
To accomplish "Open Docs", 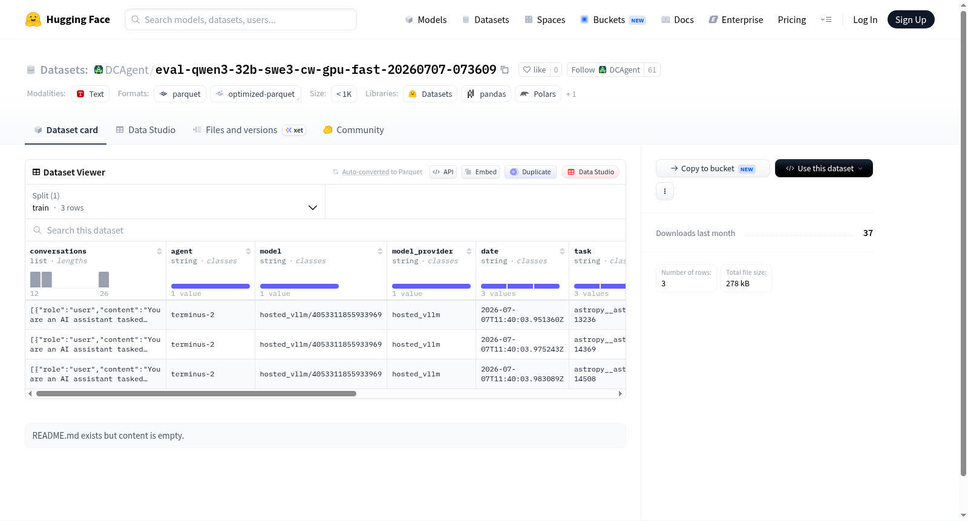I will pos(677,19).
